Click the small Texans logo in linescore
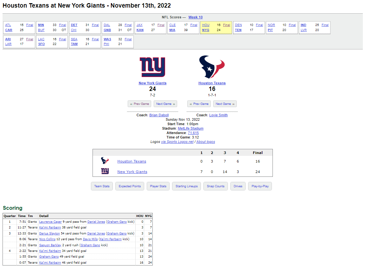This screenshot has height=269, width=366. [105, 161]
